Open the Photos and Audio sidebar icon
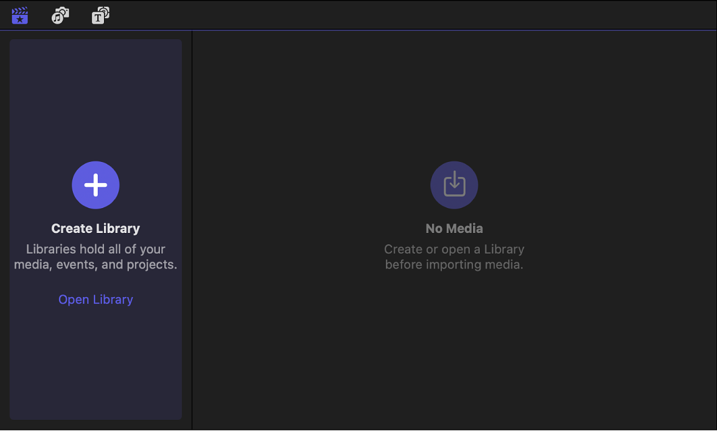 [x=60, y=15]
